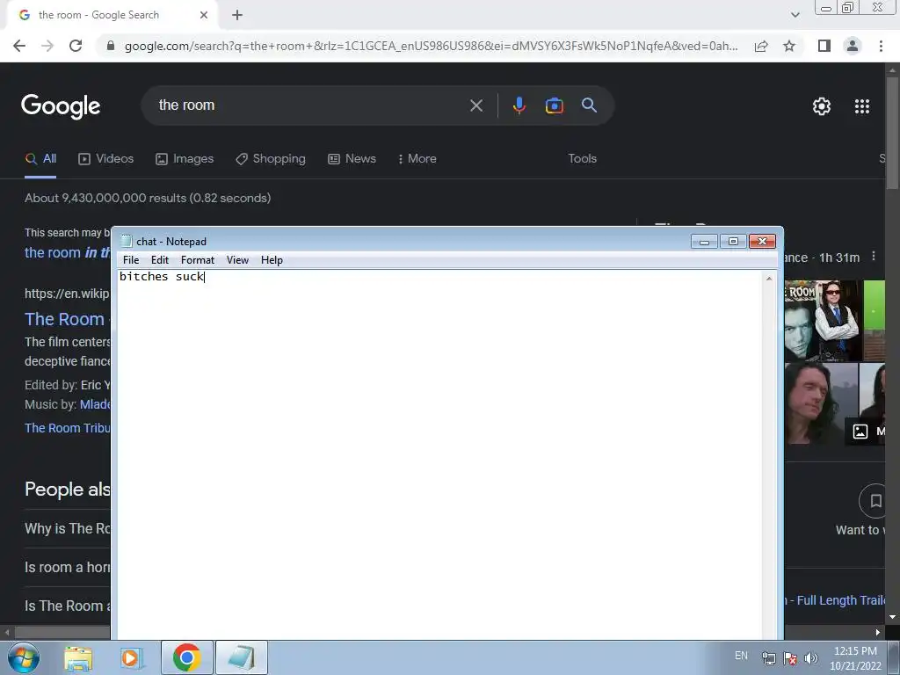Expand 'Is room a horr...' question
The image size is (900, 675).
pos(67,567)
